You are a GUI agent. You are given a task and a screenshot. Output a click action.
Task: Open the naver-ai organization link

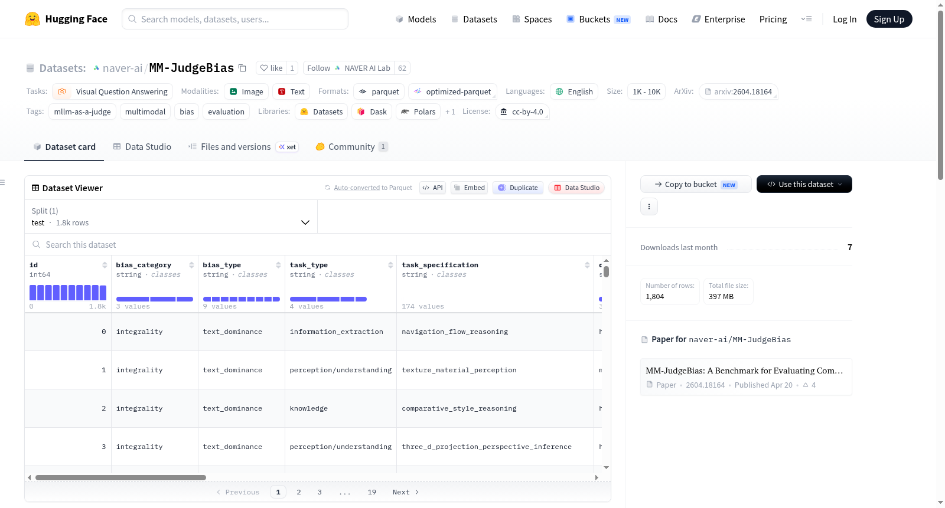(122, 68)
